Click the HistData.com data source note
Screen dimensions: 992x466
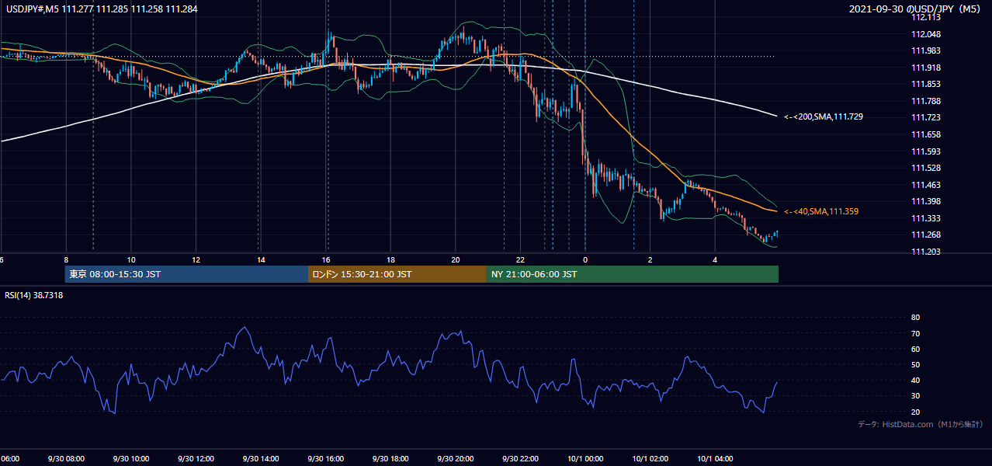pos(921,424)
